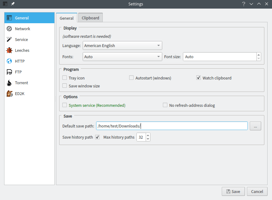Image resolution: width=272 pixels, height=200 pixels.
Task: Click the Cancel button
Action: pos(257,191)
